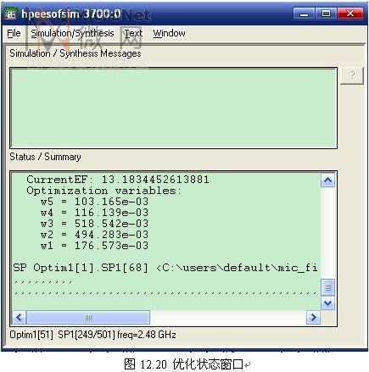Click the Status/Summary scroll down arrow
Image resolution: width=369 pixels, height=372 pixels.
(x=327, y=303)
